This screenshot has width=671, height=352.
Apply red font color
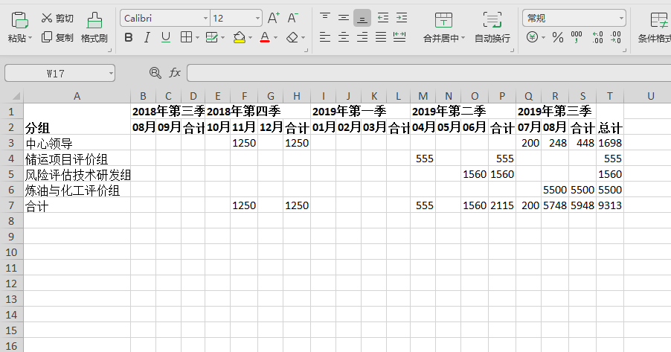coord(265,38)
